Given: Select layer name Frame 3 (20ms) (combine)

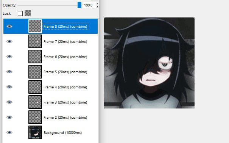Looking at the screenshot, I should [65, 102].
